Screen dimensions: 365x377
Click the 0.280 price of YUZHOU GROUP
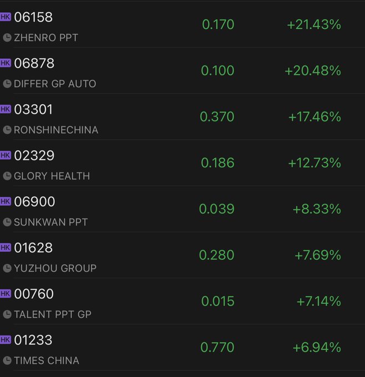click(x=217, y=255)
